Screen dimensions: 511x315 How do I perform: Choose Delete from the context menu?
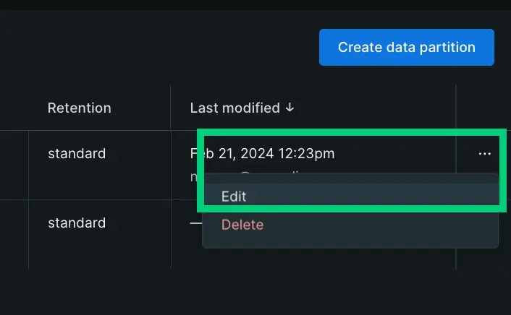[242, 225]
